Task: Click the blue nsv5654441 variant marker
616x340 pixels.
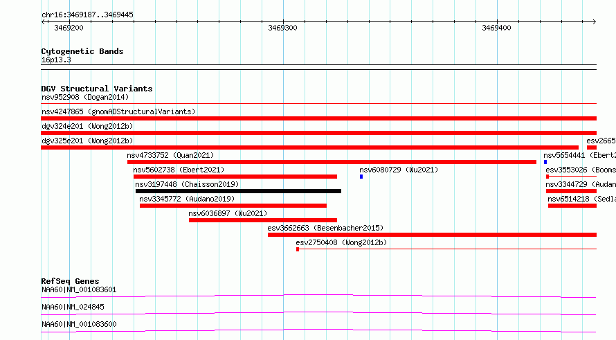Action: [545, 162]
